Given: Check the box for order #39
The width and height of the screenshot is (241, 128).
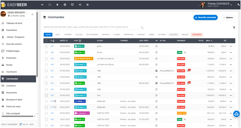Looking at the screenshot, I should click(x=46, y=59).
